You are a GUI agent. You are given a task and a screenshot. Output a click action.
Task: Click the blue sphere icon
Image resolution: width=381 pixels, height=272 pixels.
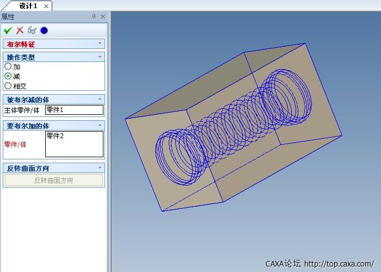point(44,30)
